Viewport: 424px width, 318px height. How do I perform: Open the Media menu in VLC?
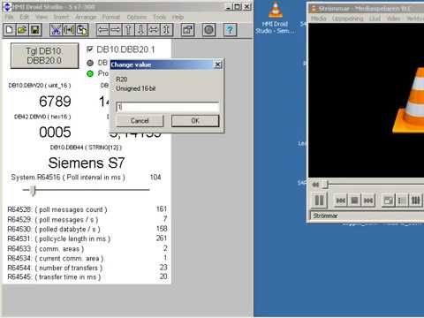(x=319, y=19)
